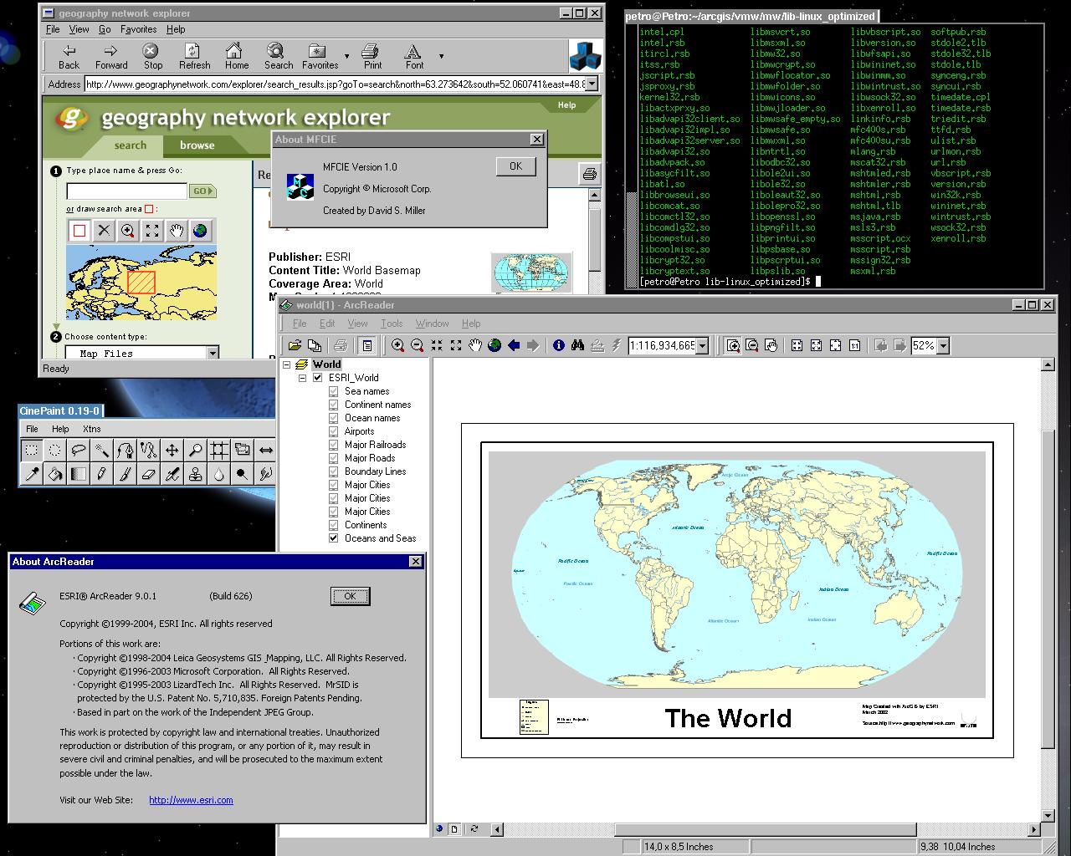Screen dimensions: 1071x856
Task: Uncheck the ESRI_World layer checkbox
Action: point(317,378)
